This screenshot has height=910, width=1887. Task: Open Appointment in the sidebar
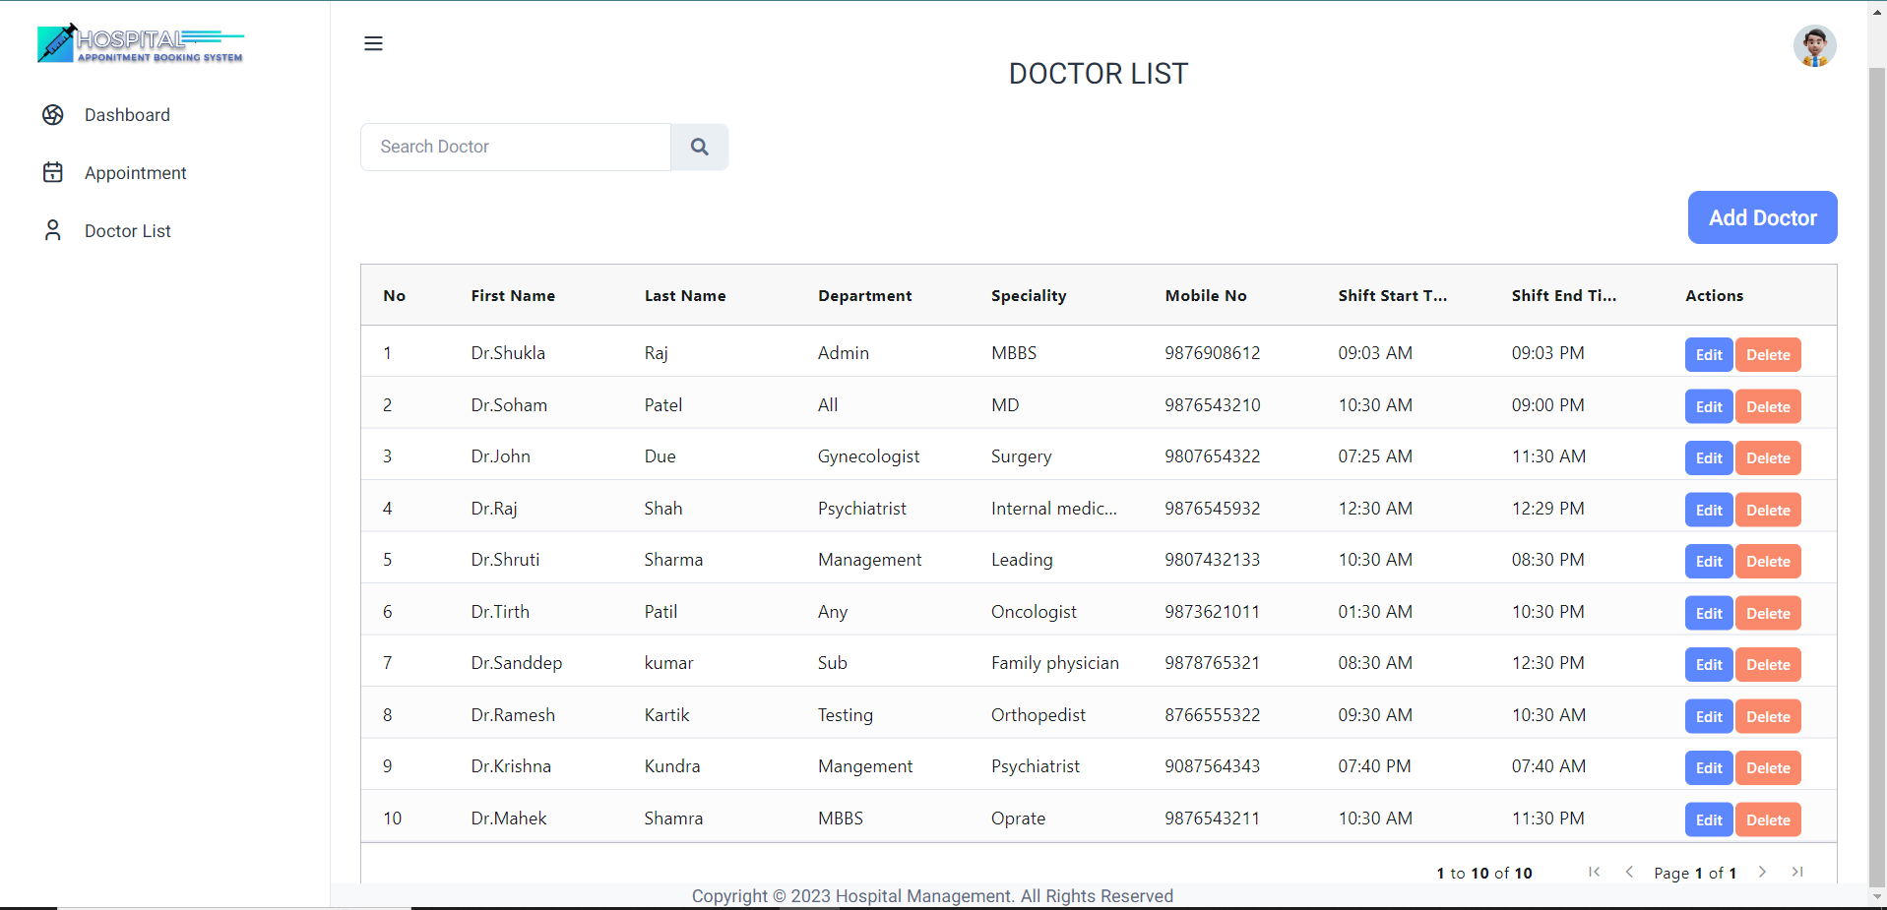(135, 173)
